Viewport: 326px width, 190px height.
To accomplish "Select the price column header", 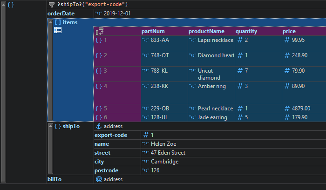I will [289, 31].
